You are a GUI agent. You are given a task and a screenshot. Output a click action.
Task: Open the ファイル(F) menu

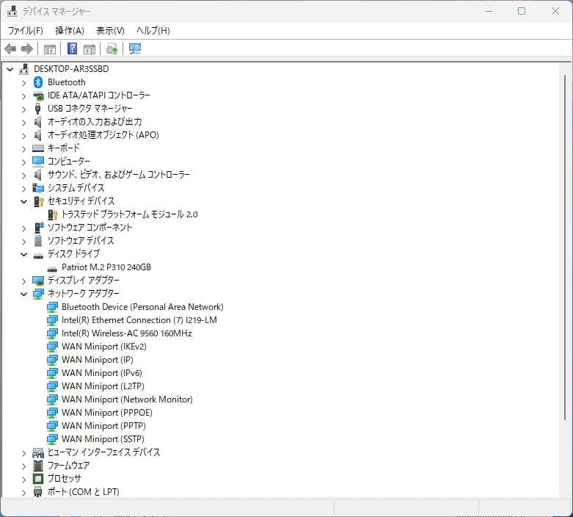click(x=25, y=31)
